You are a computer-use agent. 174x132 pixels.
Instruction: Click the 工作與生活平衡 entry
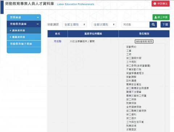click(x=135, y=122)
